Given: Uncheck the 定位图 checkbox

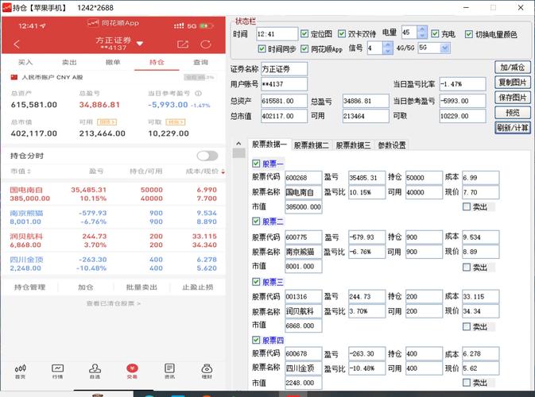Looking at the screenshot, I should tap(306, 34).
